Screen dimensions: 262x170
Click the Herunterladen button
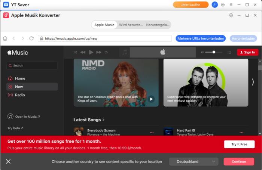pyautogui.click(x=243, y=38)
